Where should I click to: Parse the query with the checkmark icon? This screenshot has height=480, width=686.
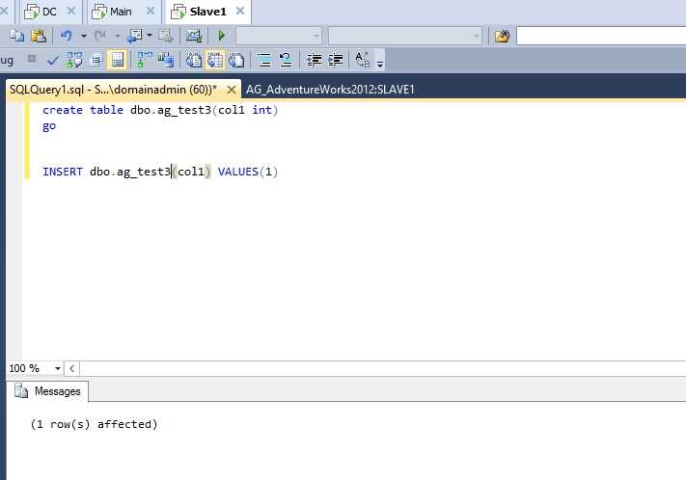(x=53, y=60)
